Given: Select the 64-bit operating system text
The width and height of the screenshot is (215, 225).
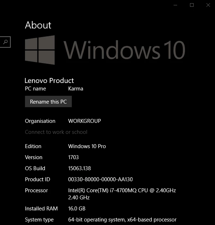Looking at the screenshot, I should (x=122, y=220).
